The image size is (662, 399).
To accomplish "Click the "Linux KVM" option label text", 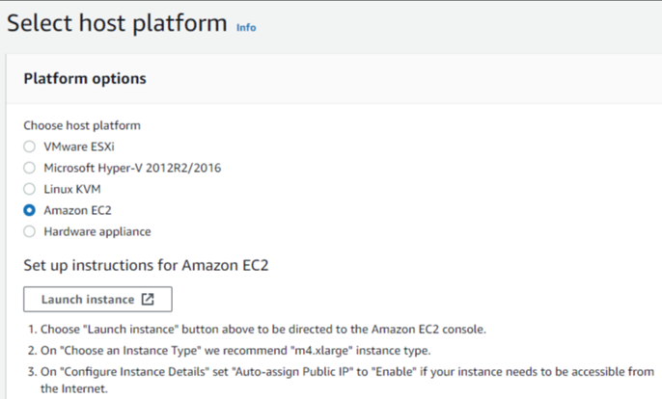I will pyautogui.click(x=72, y=189).
